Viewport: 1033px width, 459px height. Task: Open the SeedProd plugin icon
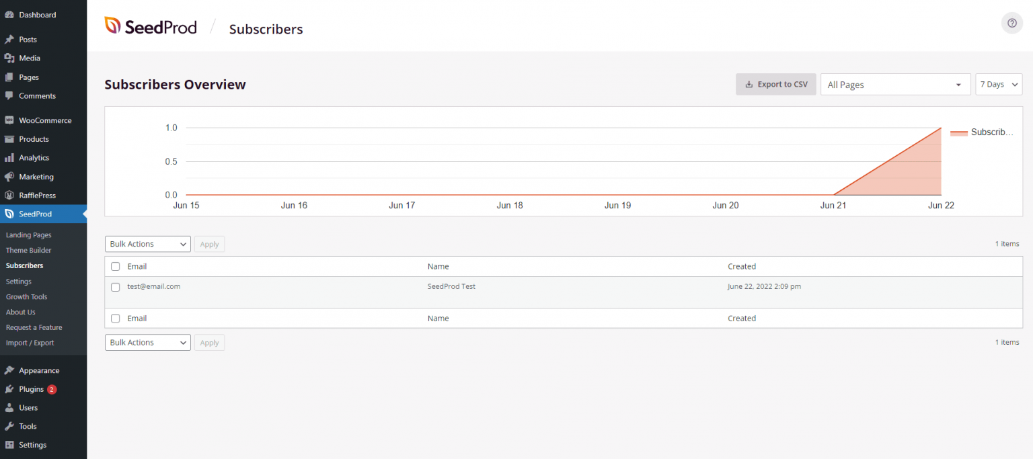[10, 214]
